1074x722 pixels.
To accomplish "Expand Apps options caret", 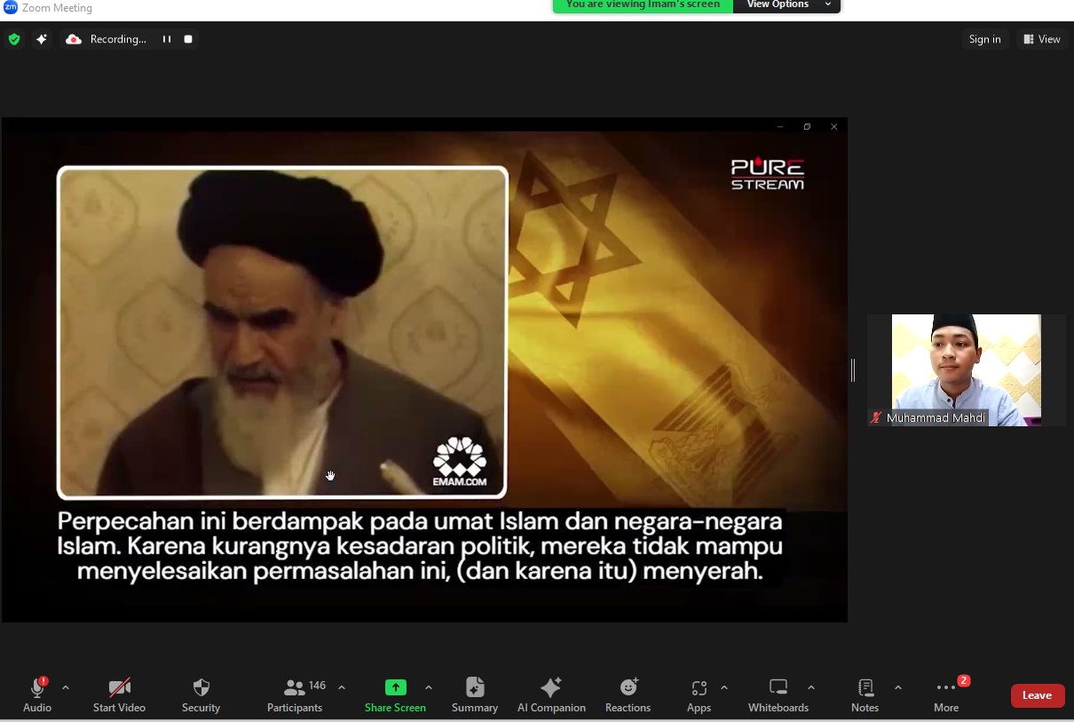I will [724, 687].
